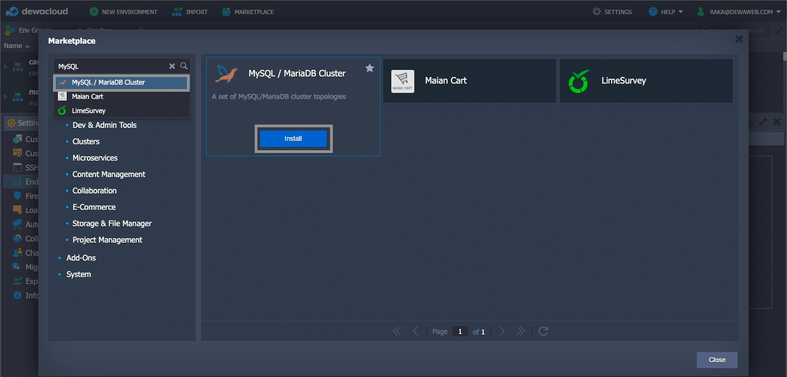Open Dev & Admin Tools category
Image resolution: width=787 pixels, height=377 pixels.
[104, 125]
